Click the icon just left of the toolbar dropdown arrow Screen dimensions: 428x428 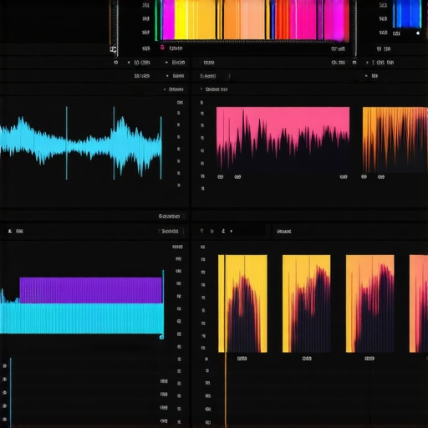click(223, 231)
